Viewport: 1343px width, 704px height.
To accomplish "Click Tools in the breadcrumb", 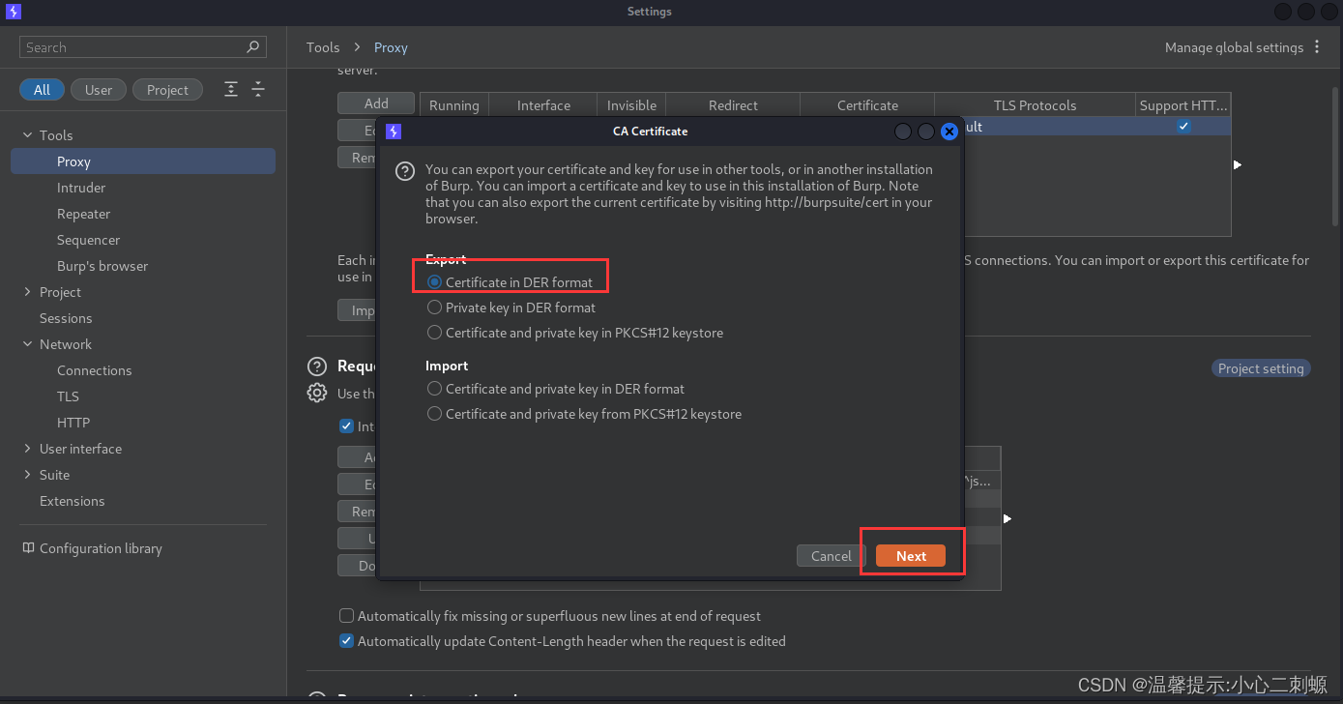I will pos(323,47).
